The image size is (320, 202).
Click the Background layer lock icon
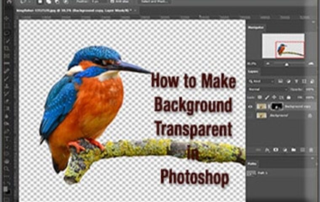click(x=310, y=116)
